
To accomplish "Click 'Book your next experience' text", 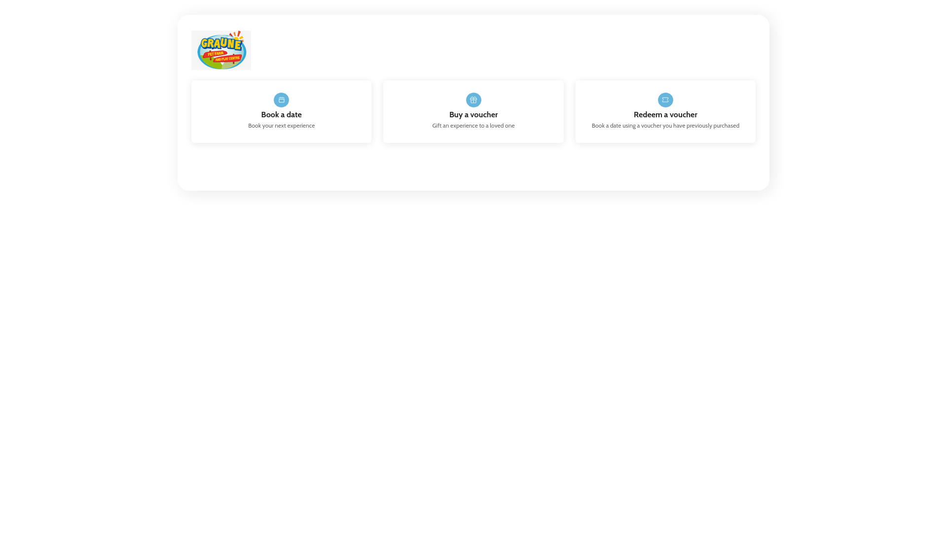I will [281, 126].
